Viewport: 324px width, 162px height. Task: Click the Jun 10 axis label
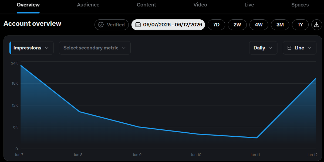(x=196, y=155)
